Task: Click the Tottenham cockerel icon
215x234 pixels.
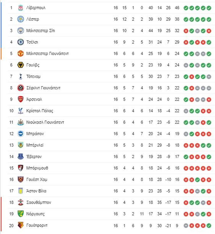Action: (20, 76)
